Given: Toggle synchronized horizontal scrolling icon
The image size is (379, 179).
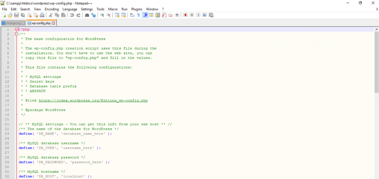Looking at the screenshot, I should click(124, 15).
